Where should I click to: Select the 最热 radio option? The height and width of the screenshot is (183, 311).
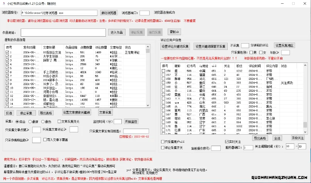43,122
